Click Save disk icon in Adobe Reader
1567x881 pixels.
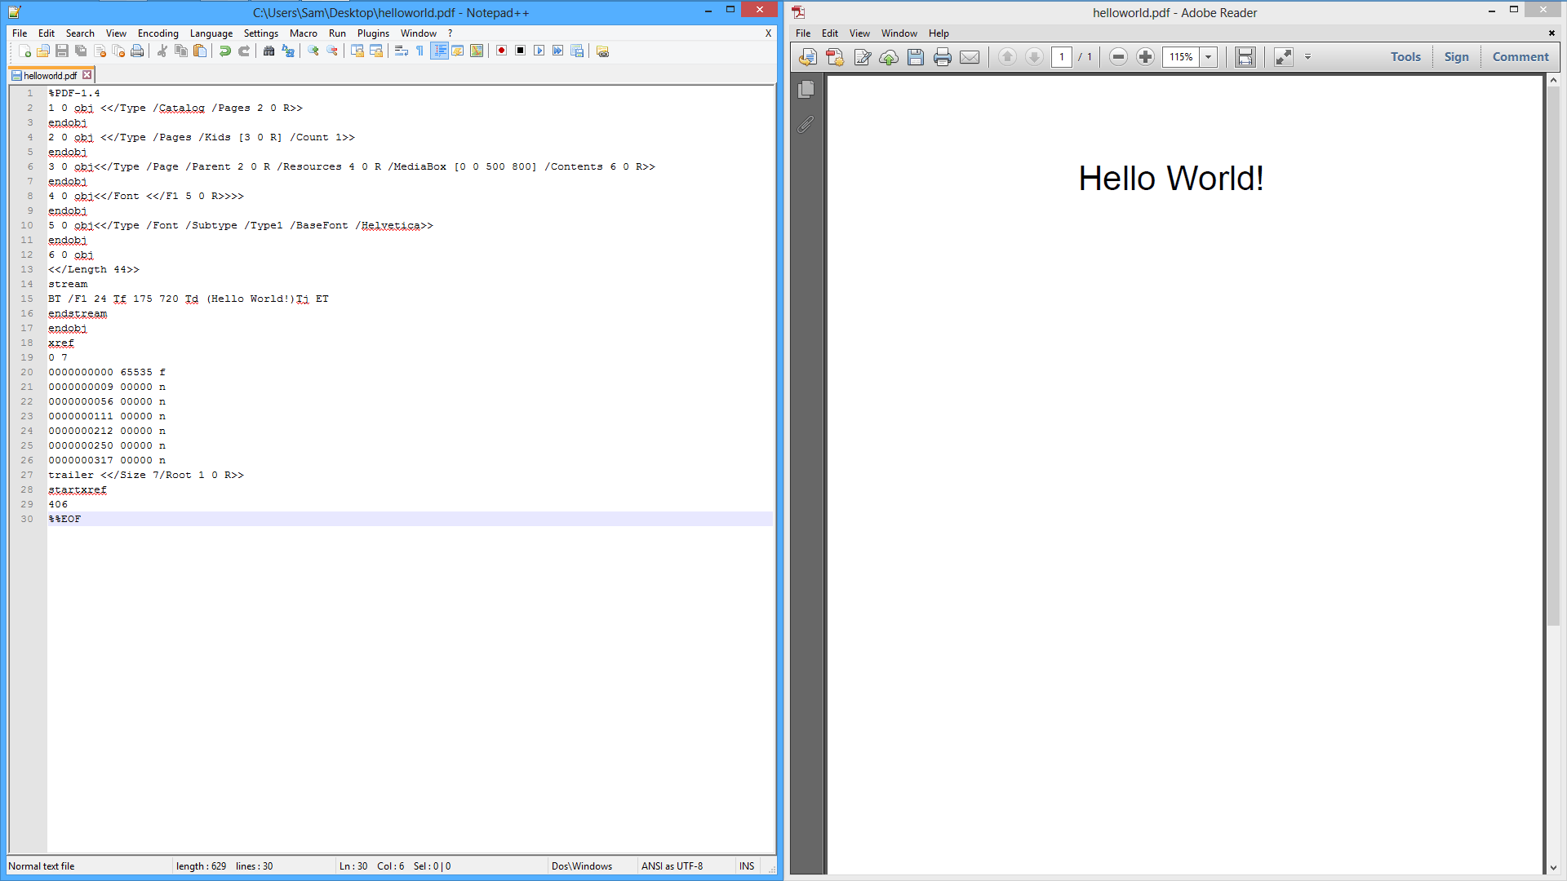916,57
